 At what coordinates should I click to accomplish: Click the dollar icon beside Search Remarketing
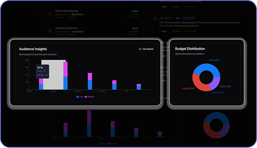(x=50, y=14)
